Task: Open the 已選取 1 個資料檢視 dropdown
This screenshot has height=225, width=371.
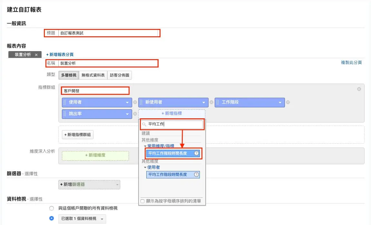Action: pos(82,219)
